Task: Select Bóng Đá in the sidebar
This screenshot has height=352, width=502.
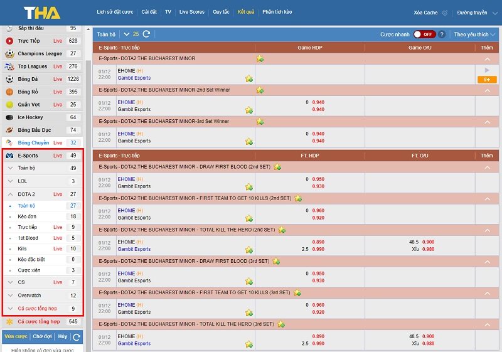Action: 42,79
